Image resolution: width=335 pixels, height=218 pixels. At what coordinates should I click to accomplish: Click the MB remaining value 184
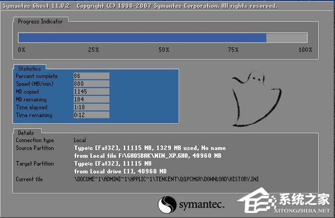(x=92, y=99)
